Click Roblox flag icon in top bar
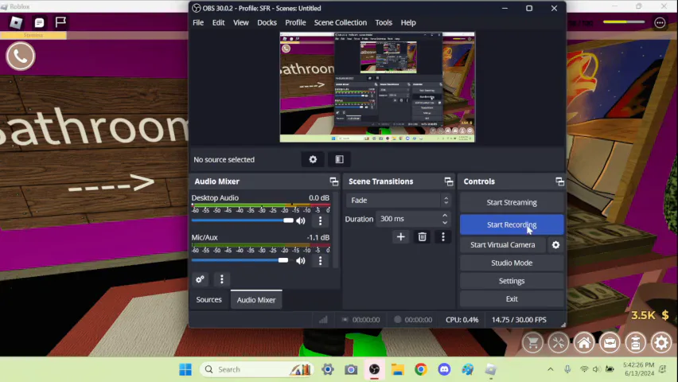Viewport: 678px width, 382px height. [x=60, y=22]
